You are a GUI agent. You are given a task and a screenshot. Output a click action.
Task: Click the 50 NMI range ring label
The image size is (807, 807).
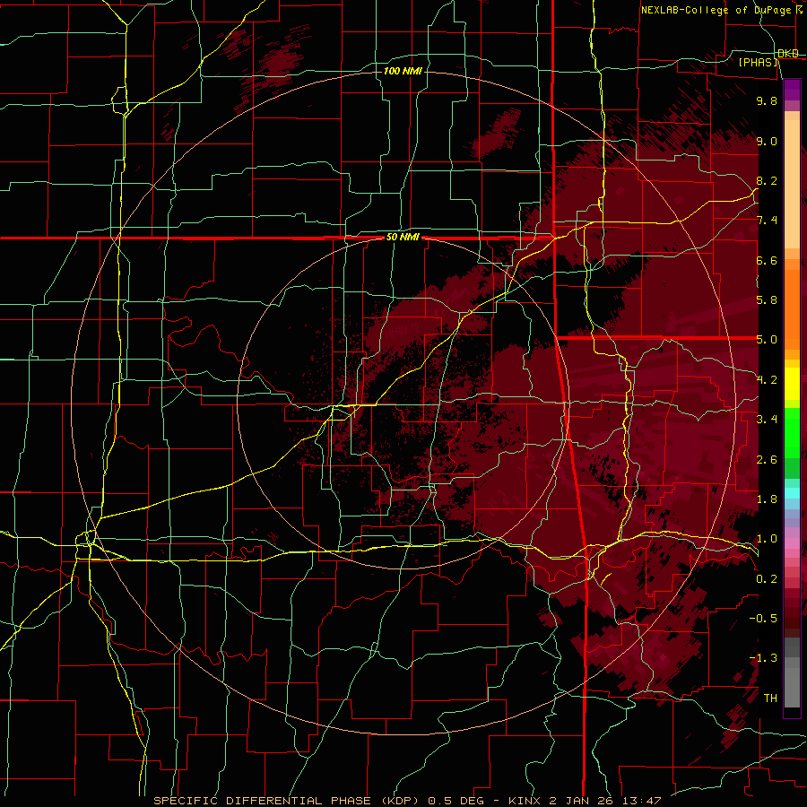[x=403, y=238]
